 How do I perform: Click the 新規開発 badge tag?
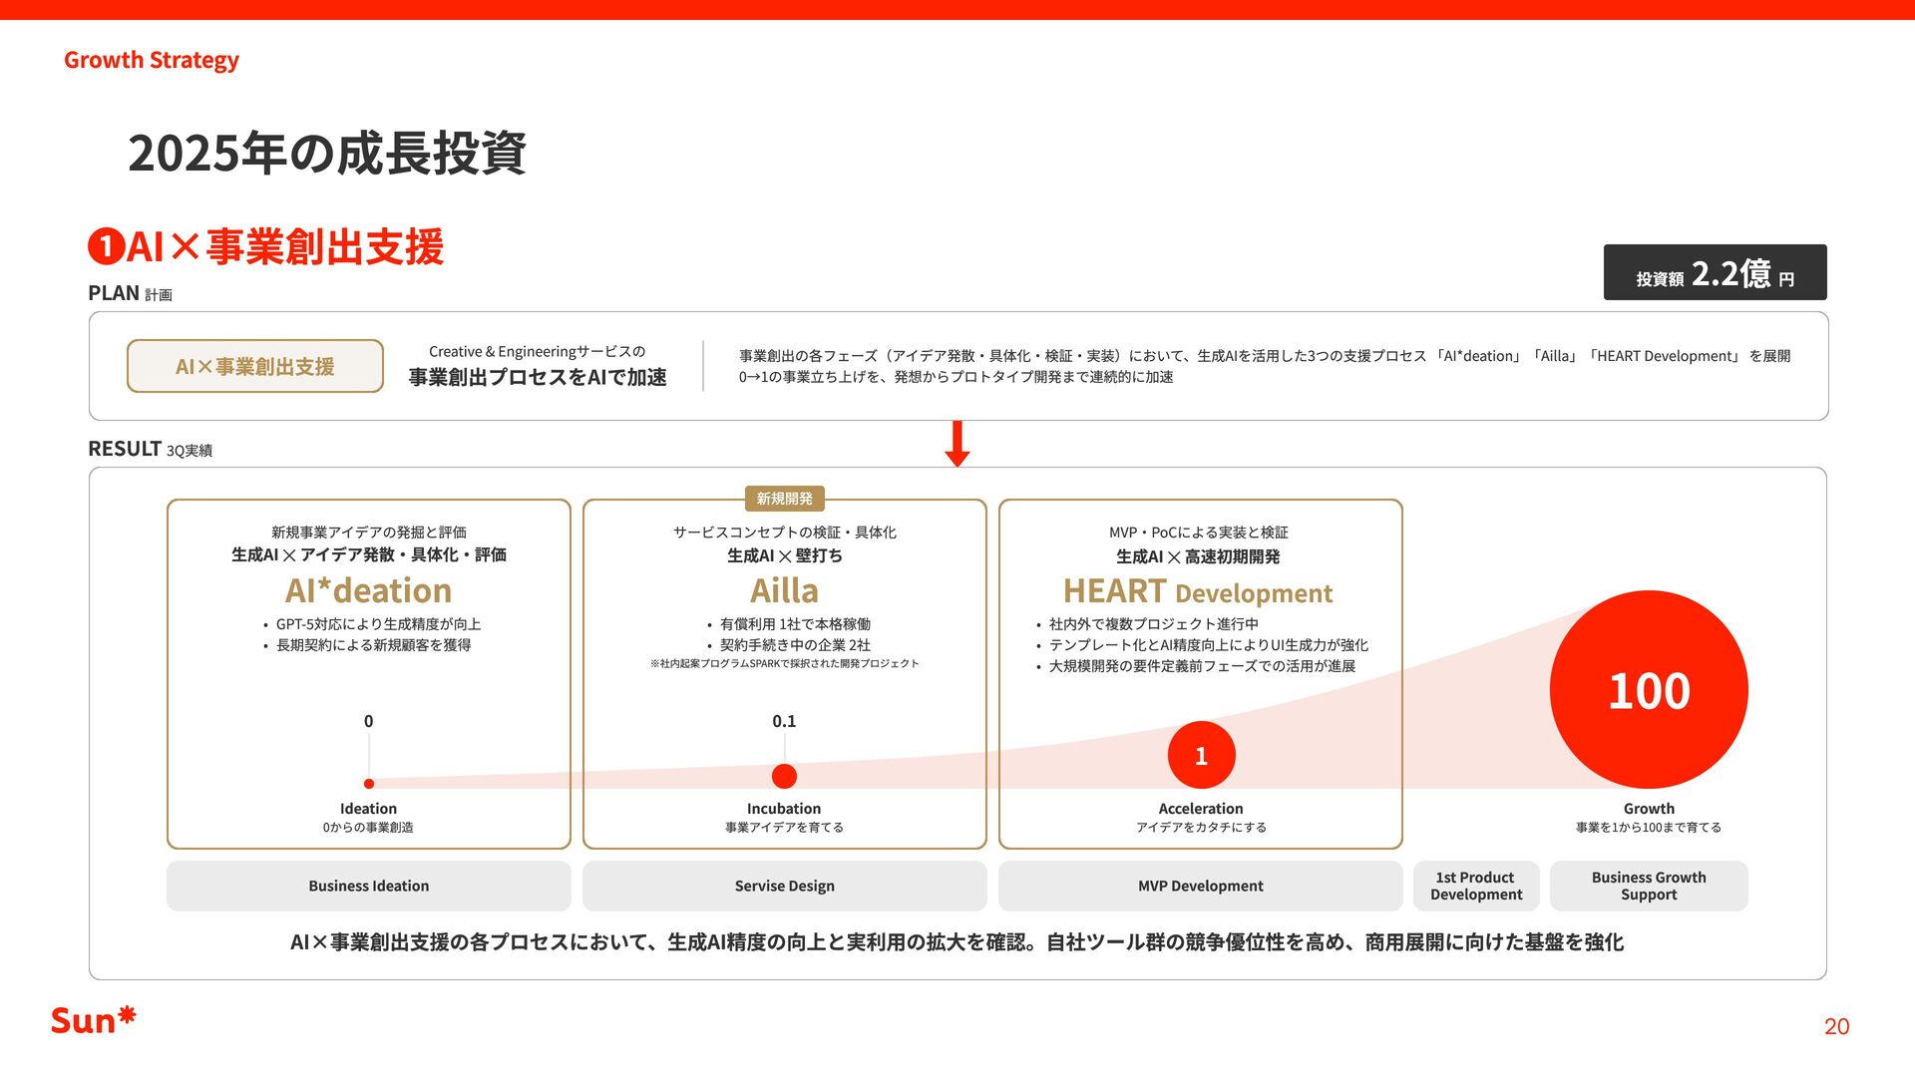click(784, 499)
